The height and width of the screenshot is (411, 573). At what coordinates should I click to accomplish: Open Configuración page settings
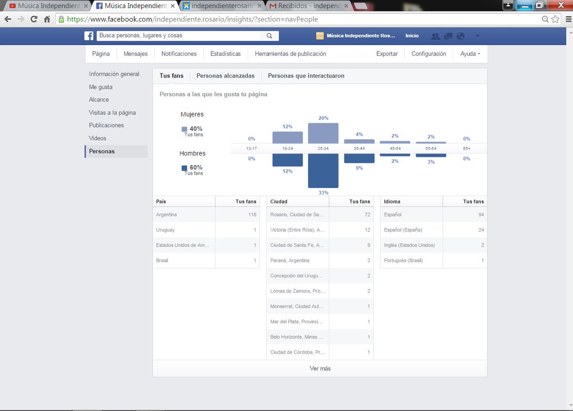click(429, 54)
